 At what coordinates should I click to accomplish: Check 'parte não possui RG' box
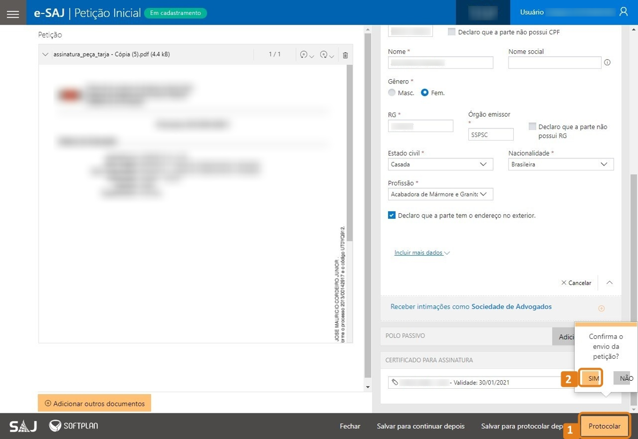point(532,127)
